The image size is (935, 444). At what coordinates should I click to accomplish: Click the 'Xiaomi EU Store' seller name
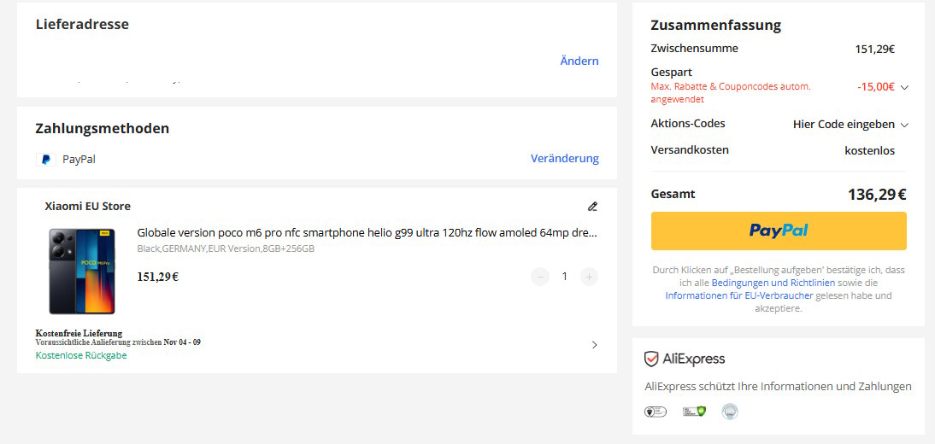tap(88, 206)
